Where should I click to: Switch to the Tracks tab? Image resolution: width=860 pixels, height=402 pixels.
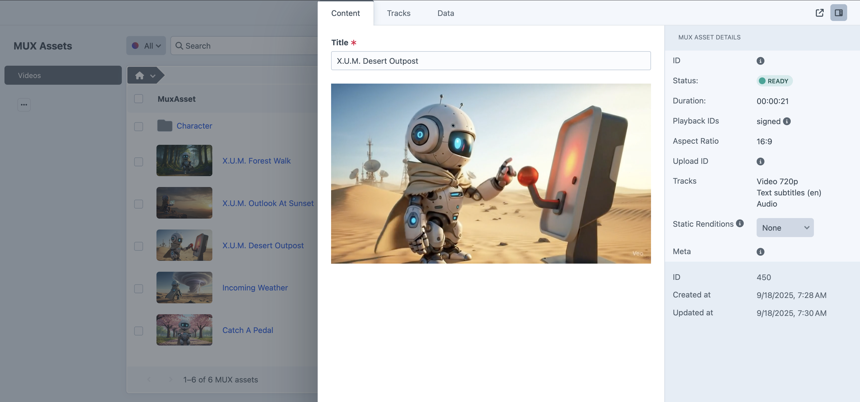[x=398, y=13]
